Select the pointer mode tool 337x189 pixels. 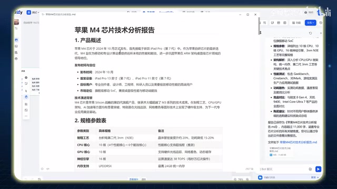point(26,91)
